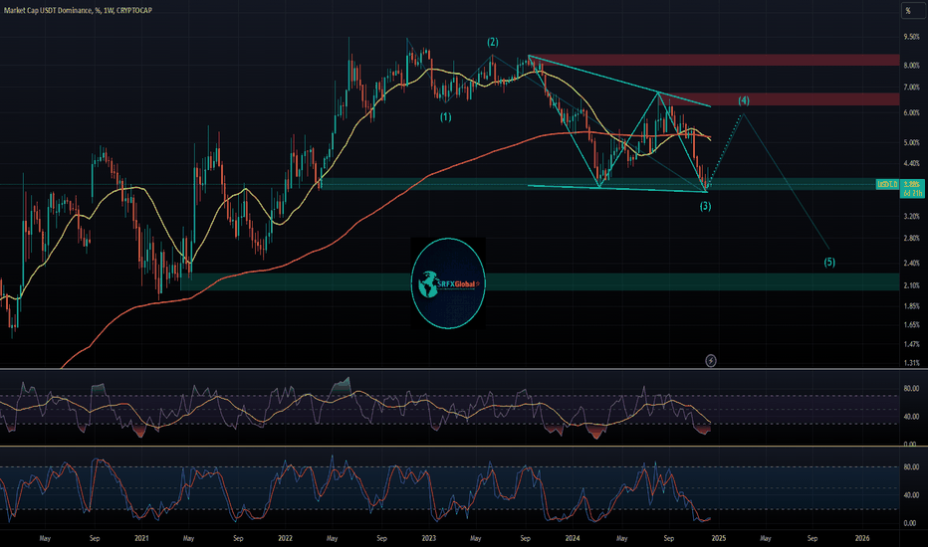Screen dimensions: 928x547
Task: Click the 2022 label on time axis
Action: coord(285,538)
